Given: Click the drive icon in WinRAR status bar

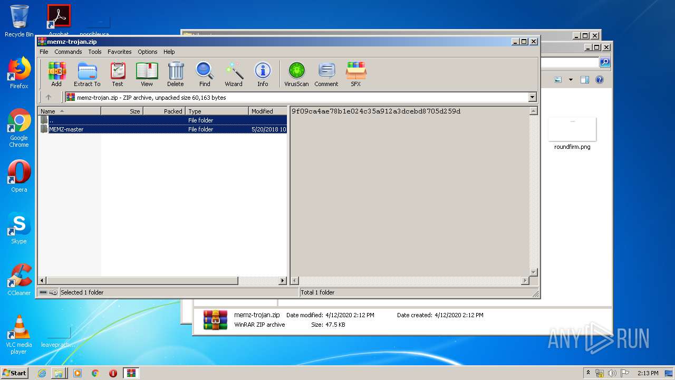Looking at the screenshot, I should click(43, 292).
